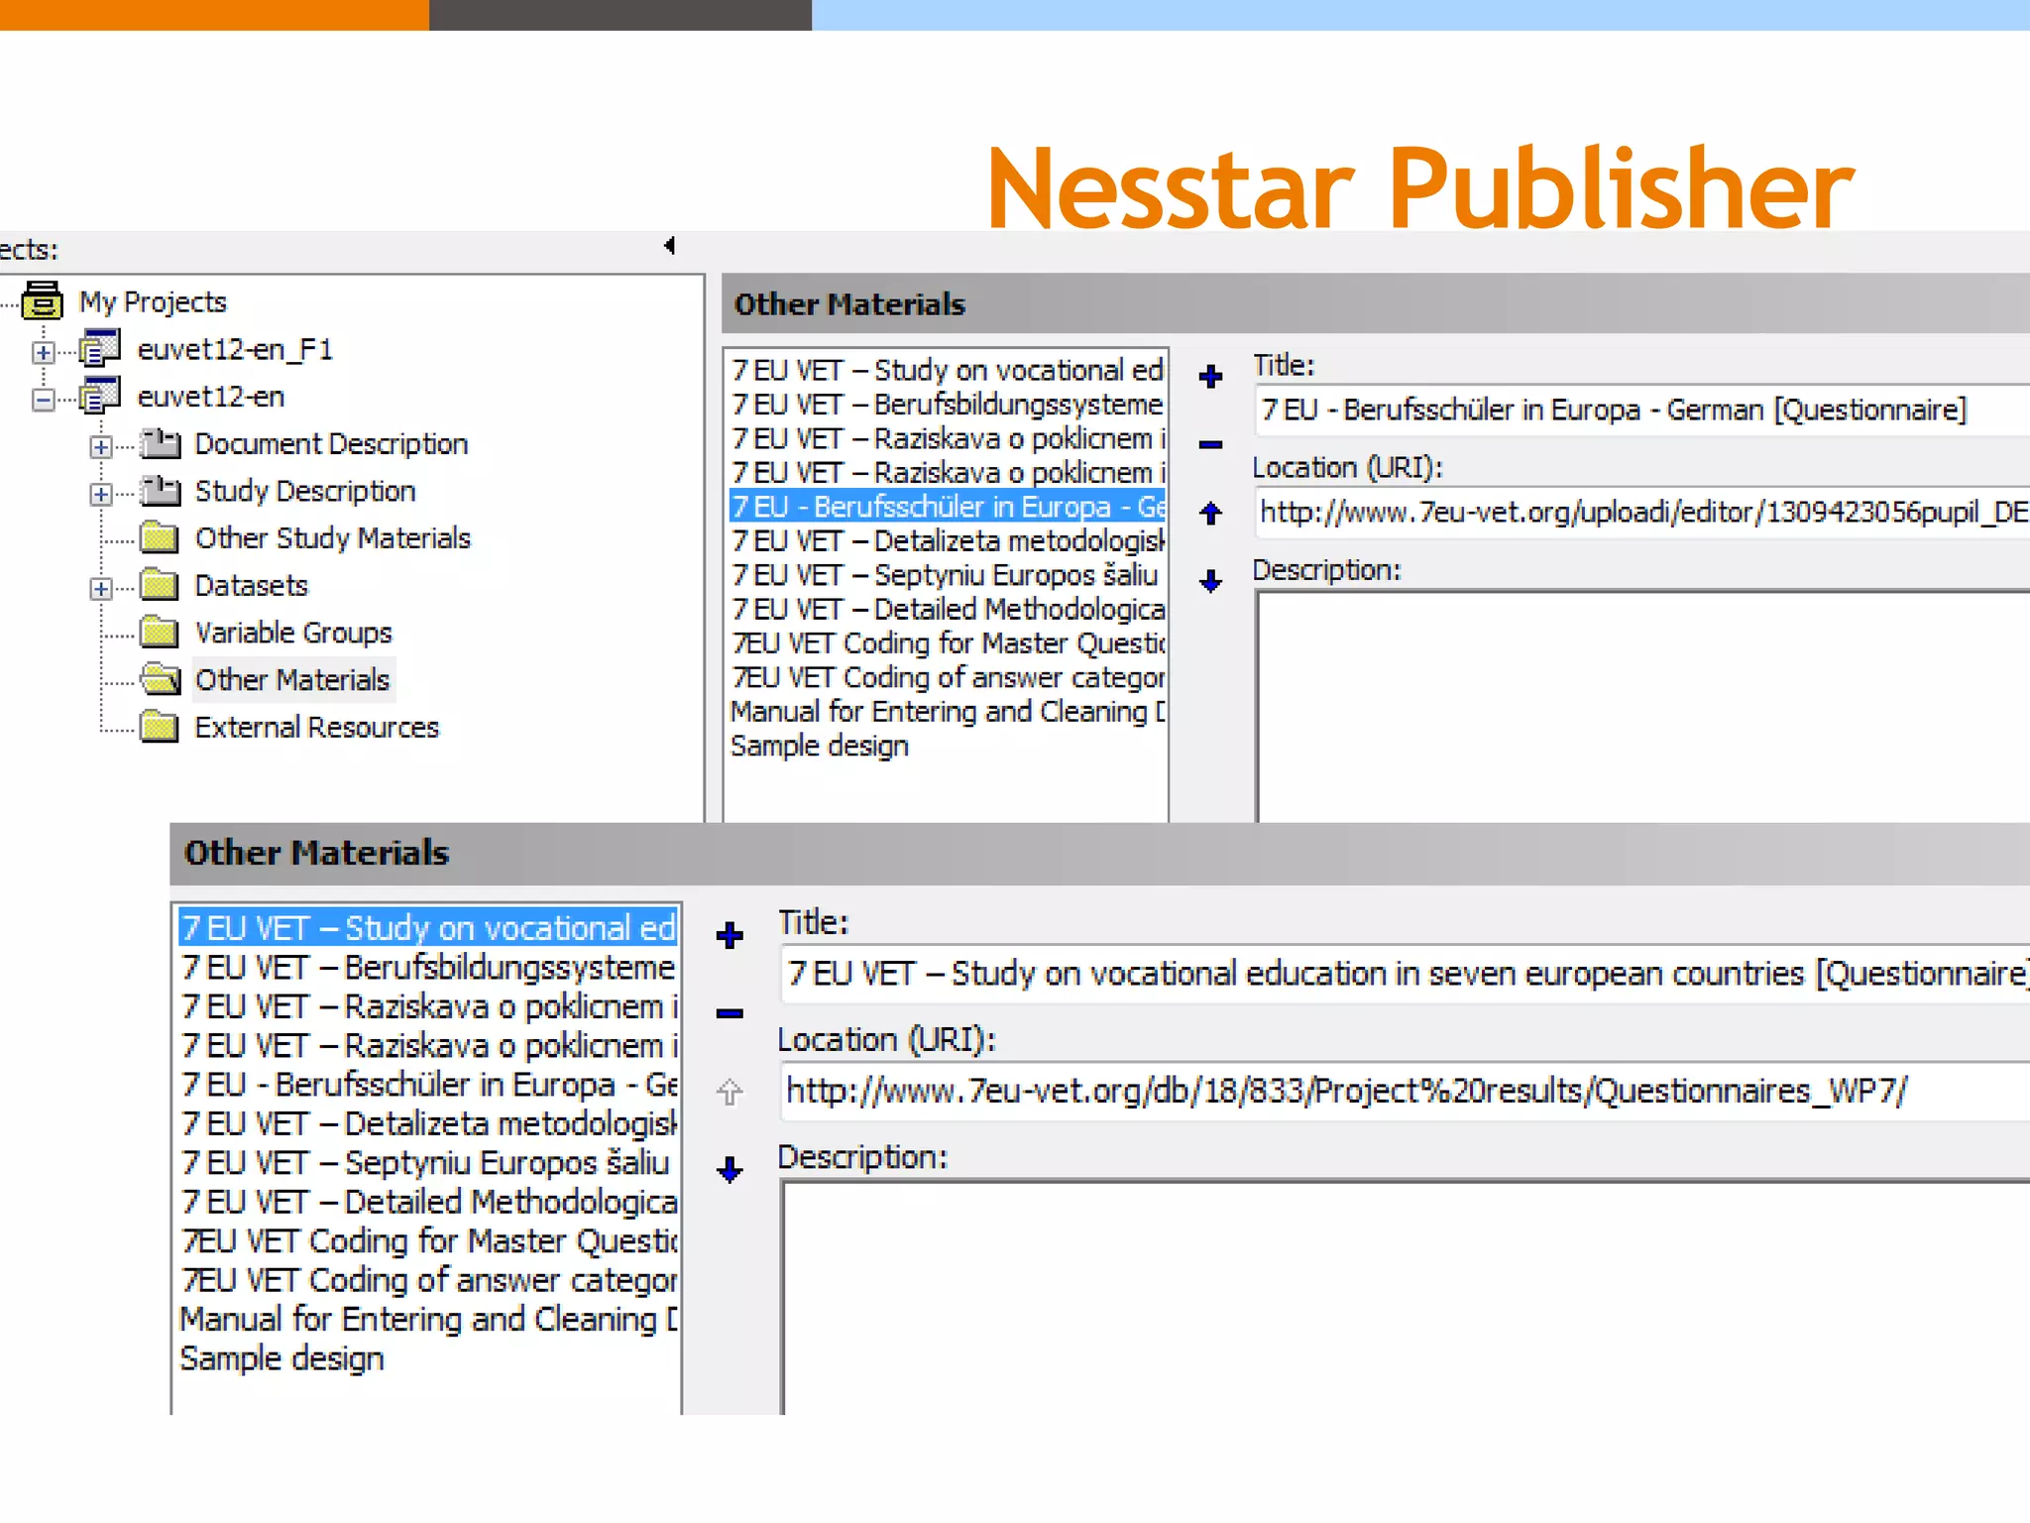
Task: Select 'Detalizeta metodologisk' in lower list
Action: [x=428, y=1123]
